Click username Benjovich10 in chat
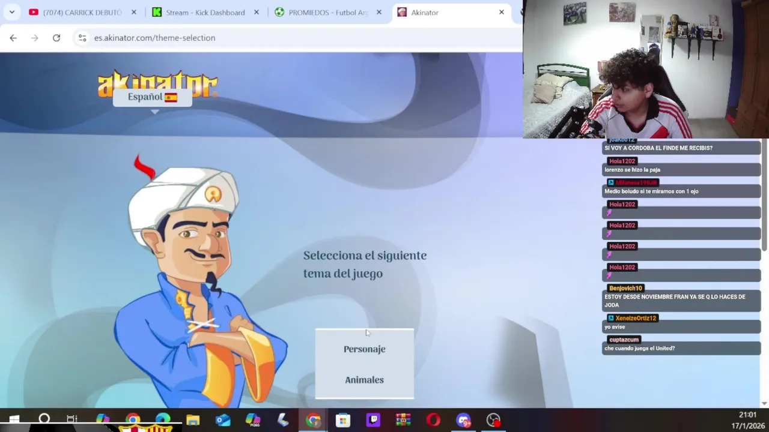The width and height of the screenshot is (769, 432). pos(625,289)
